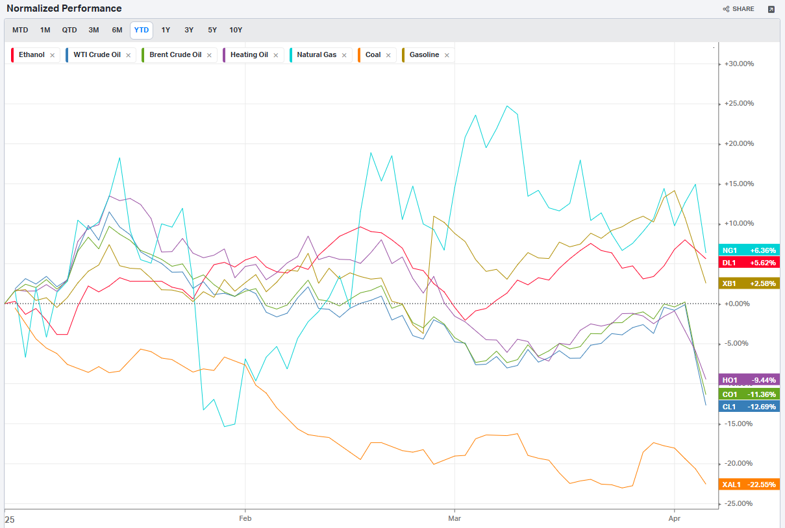Select the QTD time range
Screen dimensions: 785x528
69,30
